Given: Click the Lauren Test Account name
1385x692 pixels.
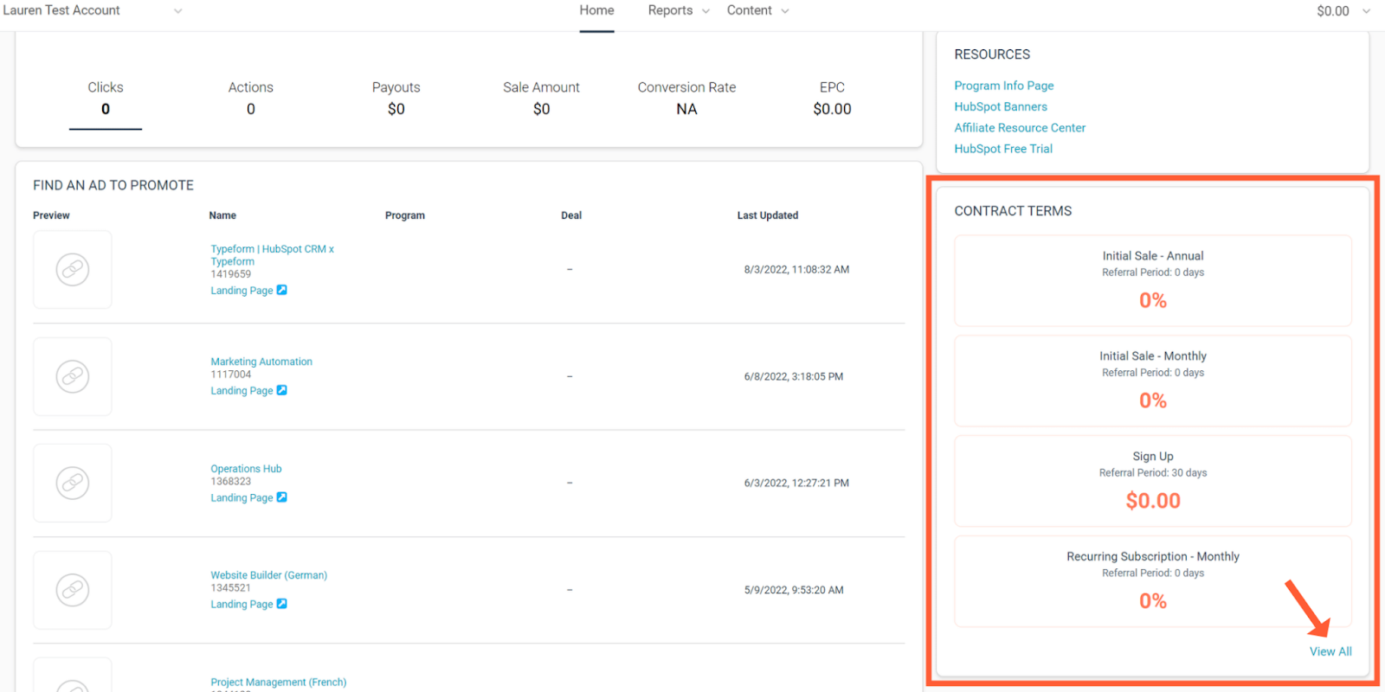Looking at the screenshot, I should pyautogui.click(x=61, y=10).
